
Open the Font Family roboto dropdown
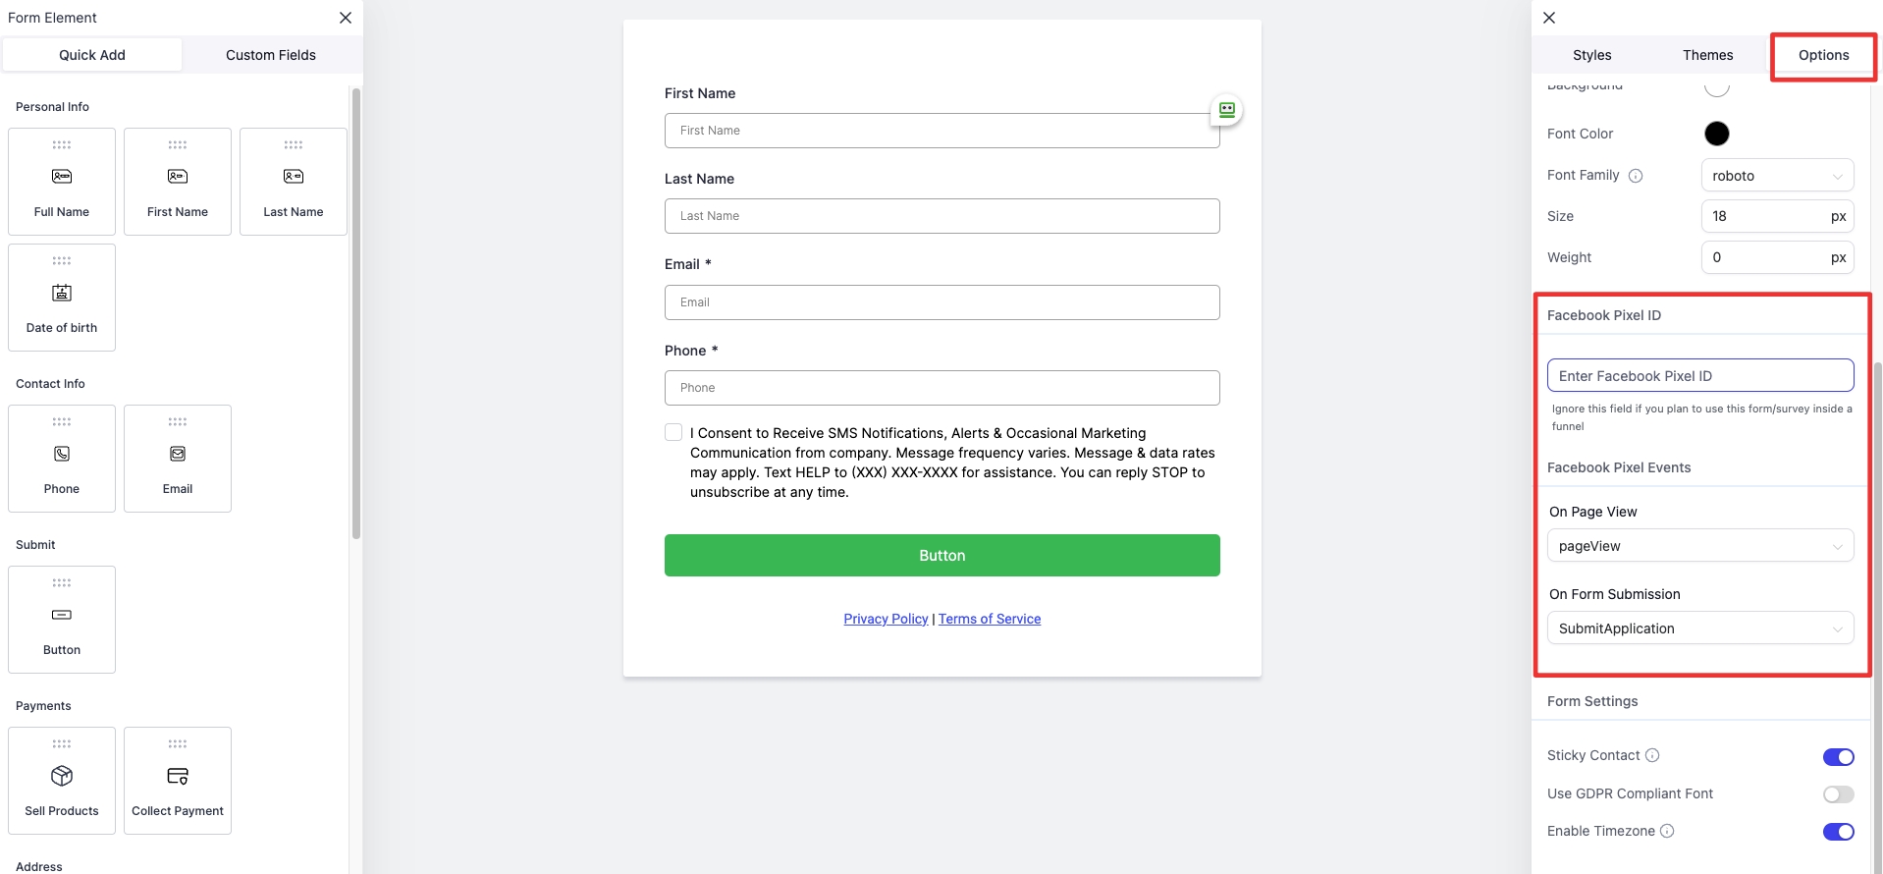[x=1777, y=176]
